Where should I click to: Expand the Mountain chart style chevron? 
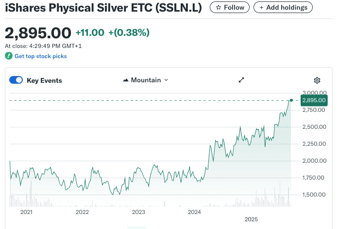166,80
